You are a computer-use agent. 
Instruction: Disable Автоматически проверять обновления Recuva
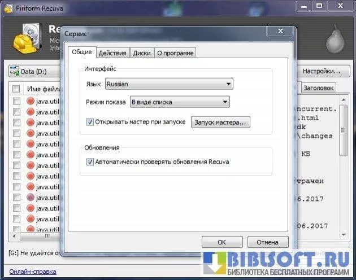[x=90, y=161]
